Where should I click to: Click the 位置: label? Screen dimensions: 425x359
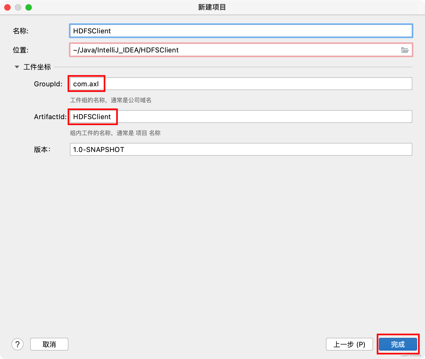pyautogui.click(x=21, y=50)
